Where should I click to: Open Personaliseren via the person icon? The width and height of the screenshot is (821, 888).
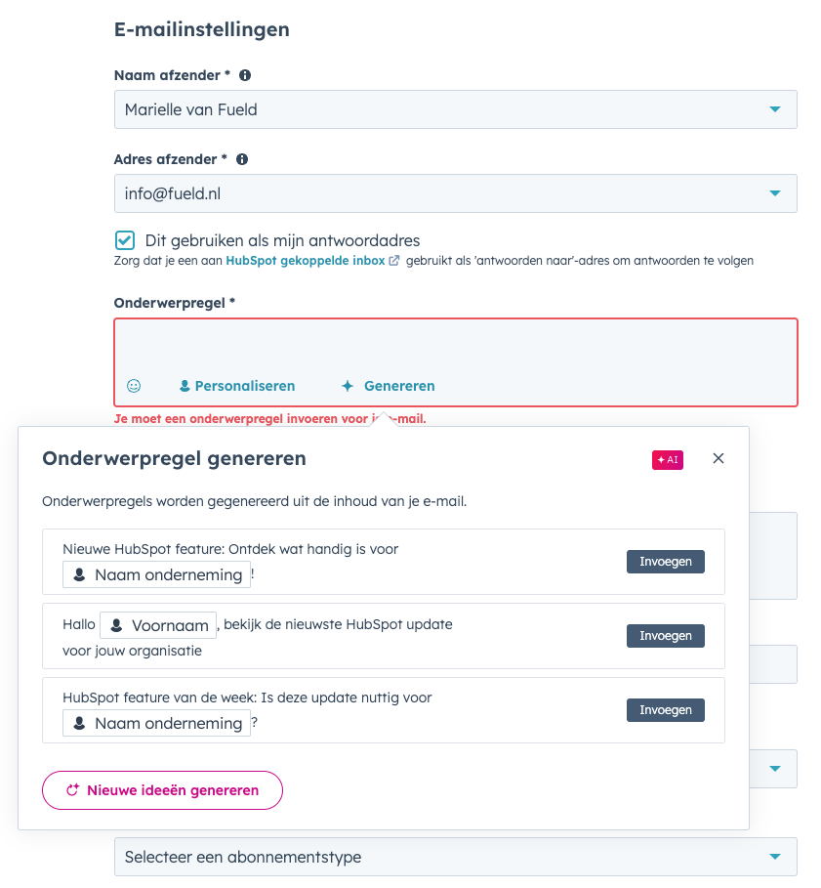point(185,385)
